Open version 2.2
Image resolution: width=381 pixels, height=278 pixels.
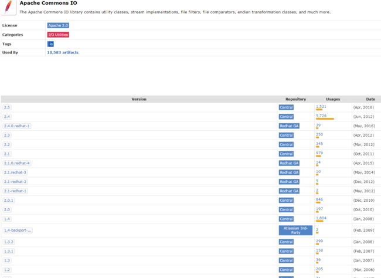click(x=7, y=144)
